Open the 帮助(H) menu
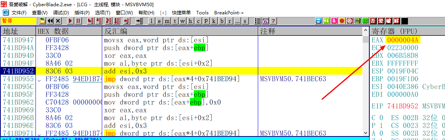The width and height of the screenshot is (445, 140). (146, 13)
